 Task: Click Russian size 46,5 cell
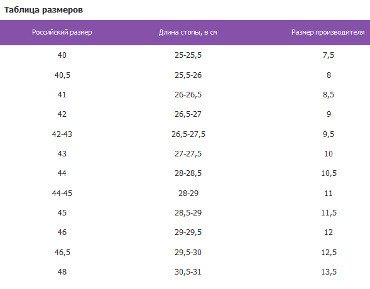point(62,252)
